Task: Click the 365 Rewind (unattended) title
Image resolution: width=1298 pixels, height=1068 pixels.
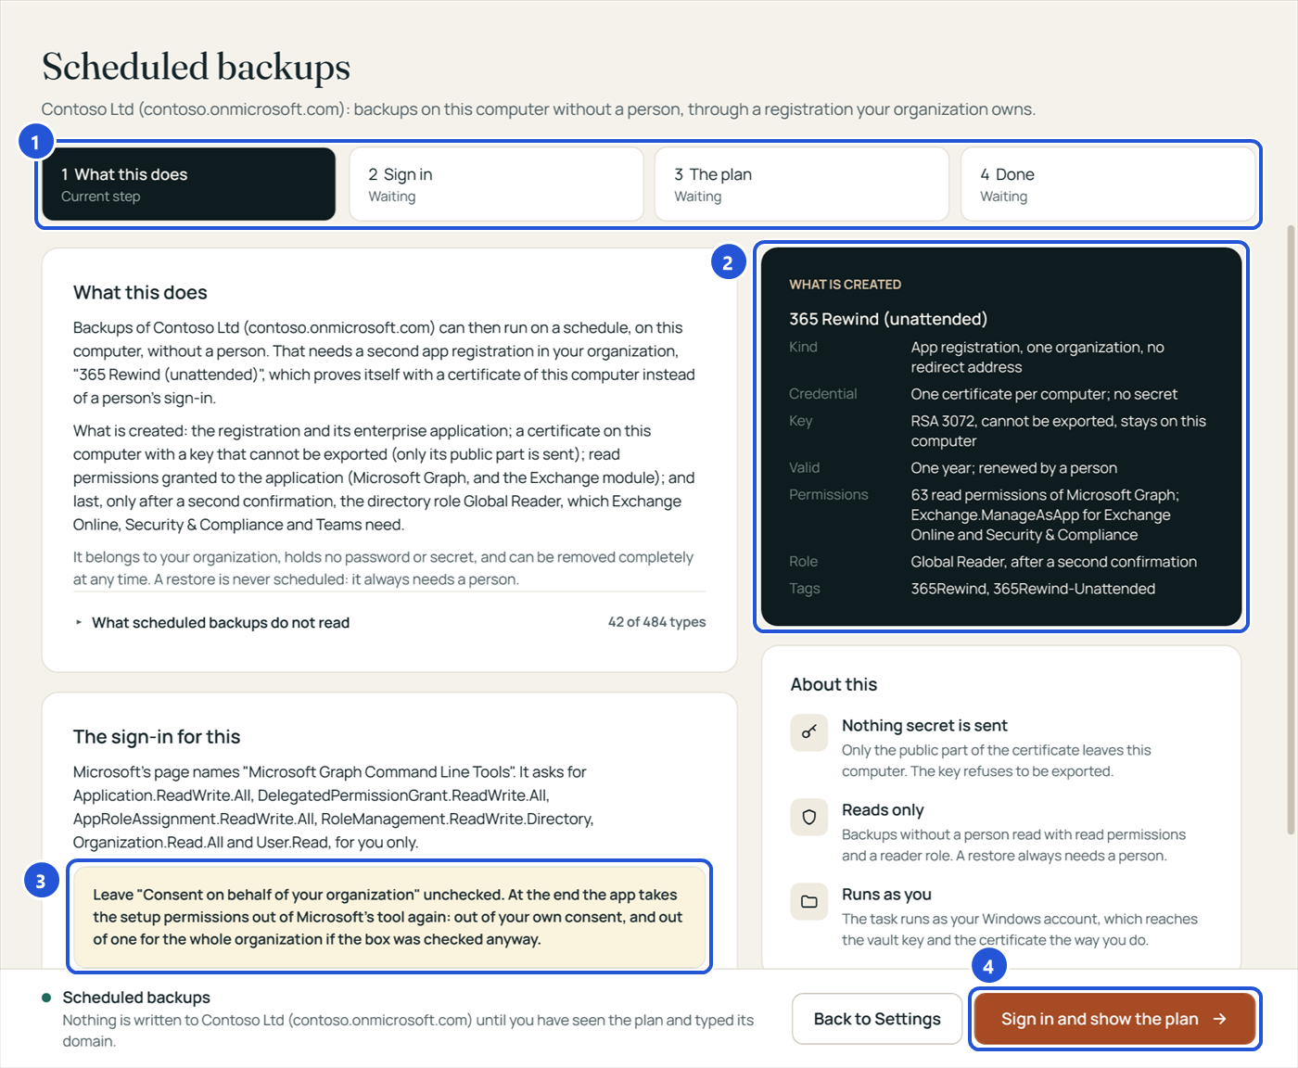Action: pyautogui.click(x=888, y=319)
